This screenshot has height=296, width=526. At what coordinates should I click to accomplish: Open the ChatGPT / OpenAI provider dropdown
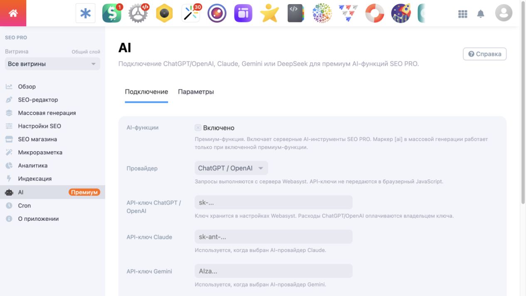point(231,168)
